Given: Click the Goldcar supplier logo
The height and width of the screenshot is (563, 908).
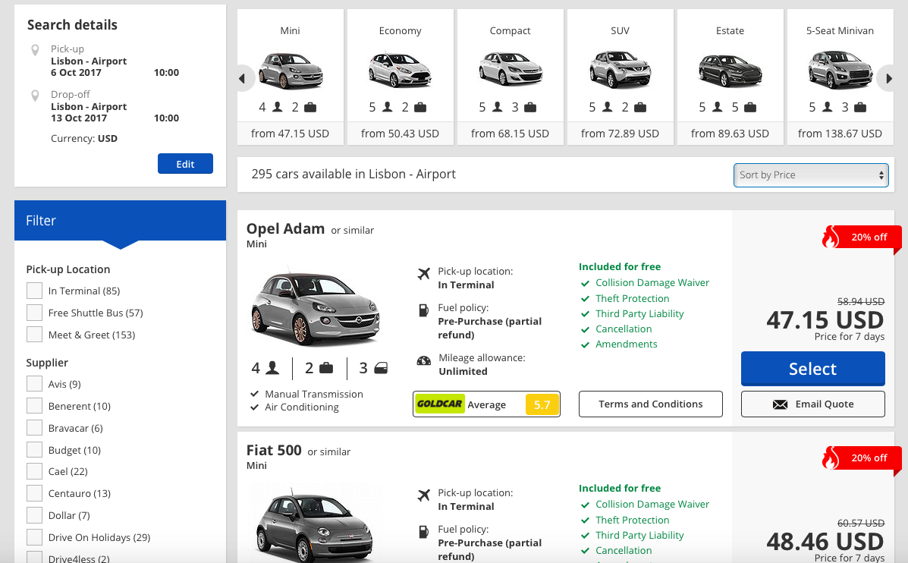Looking at the screenshot, I should (439, 404).
